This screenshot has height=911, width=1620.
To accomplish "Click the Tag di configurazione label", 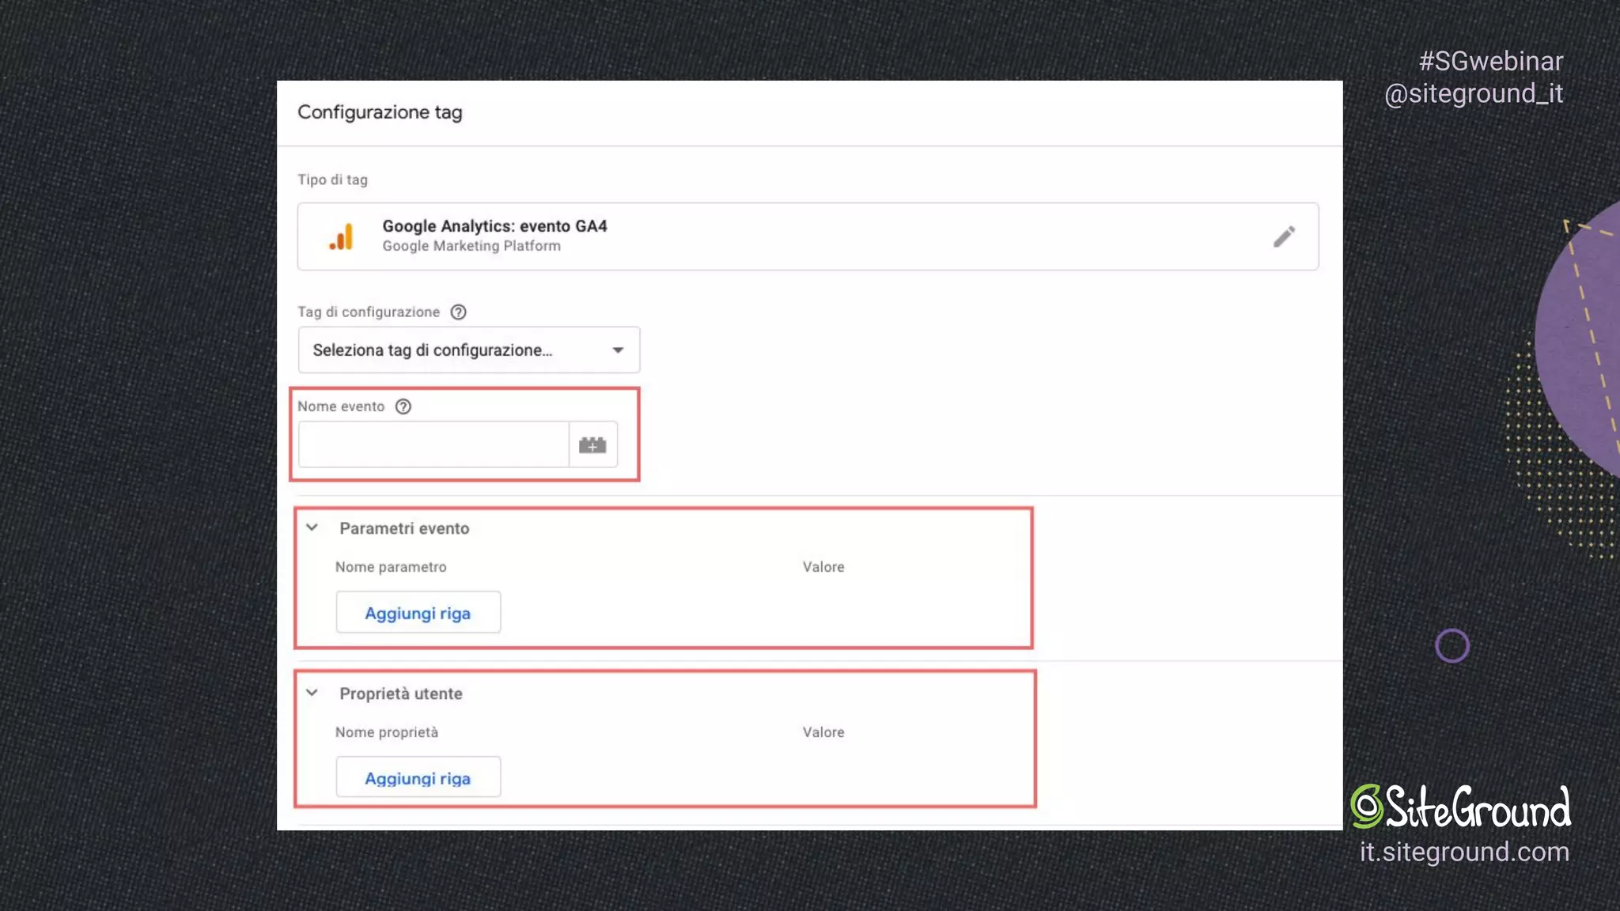I will [x=369, y=312].
